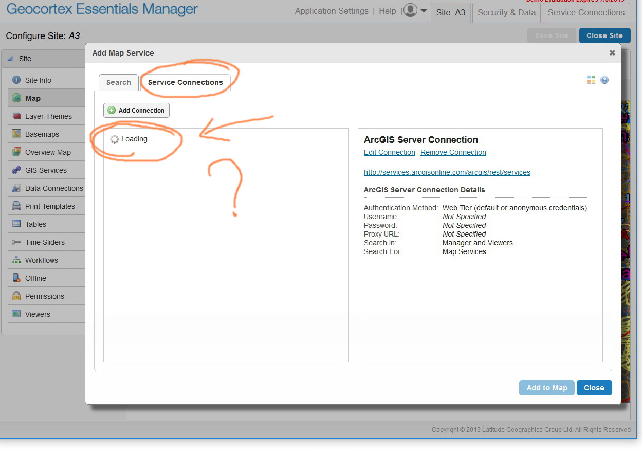
Task: Open the services.arcgisonline.com REST URL link
Action: (x=447, y=172)
